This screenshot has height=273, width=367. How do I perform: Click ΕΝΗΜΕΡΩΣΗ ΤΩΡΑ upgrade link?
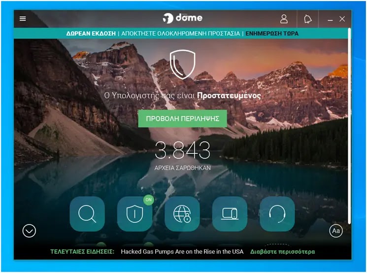[x=272, y=34]
